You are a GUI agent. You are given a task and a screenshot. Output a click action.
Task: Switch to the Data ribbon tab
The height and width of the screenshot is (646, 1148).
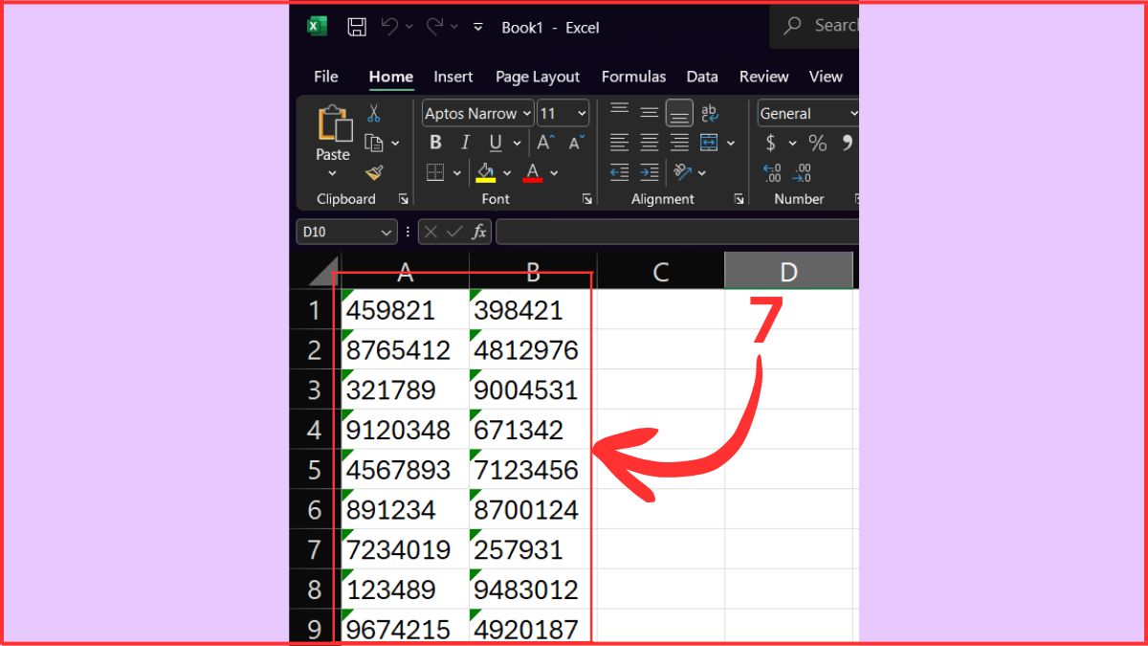[x=702, y=76]
